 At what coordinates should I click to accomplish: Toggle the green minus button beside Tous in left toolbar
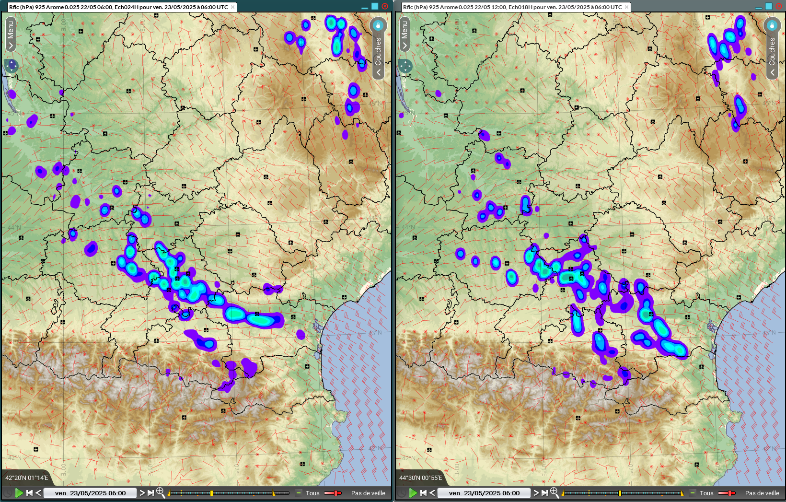(299, 493)
